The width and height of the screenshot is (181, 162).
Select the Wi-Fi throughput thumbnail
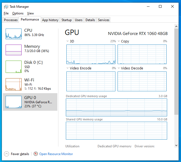14,84
